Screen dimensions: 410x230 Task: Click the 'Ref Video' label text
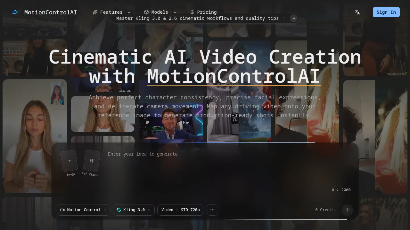(x=90, y=174)
